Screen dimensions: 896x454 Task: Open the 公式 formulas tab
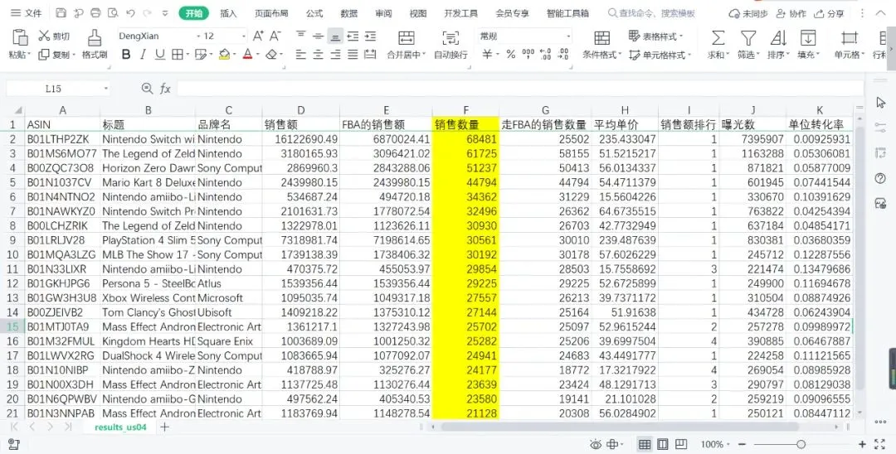tap(314, 13)
